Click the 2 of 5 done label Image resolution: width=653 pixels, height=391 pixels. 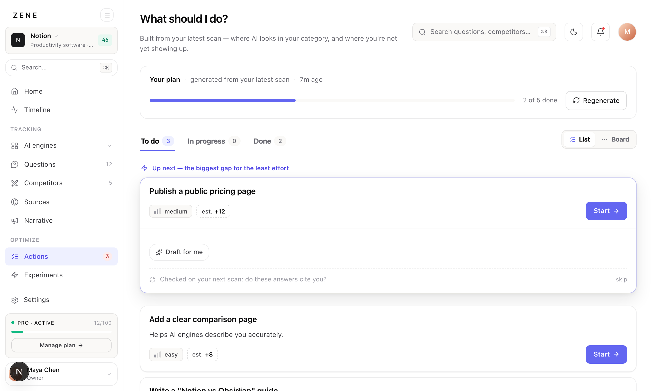(540, 100)
